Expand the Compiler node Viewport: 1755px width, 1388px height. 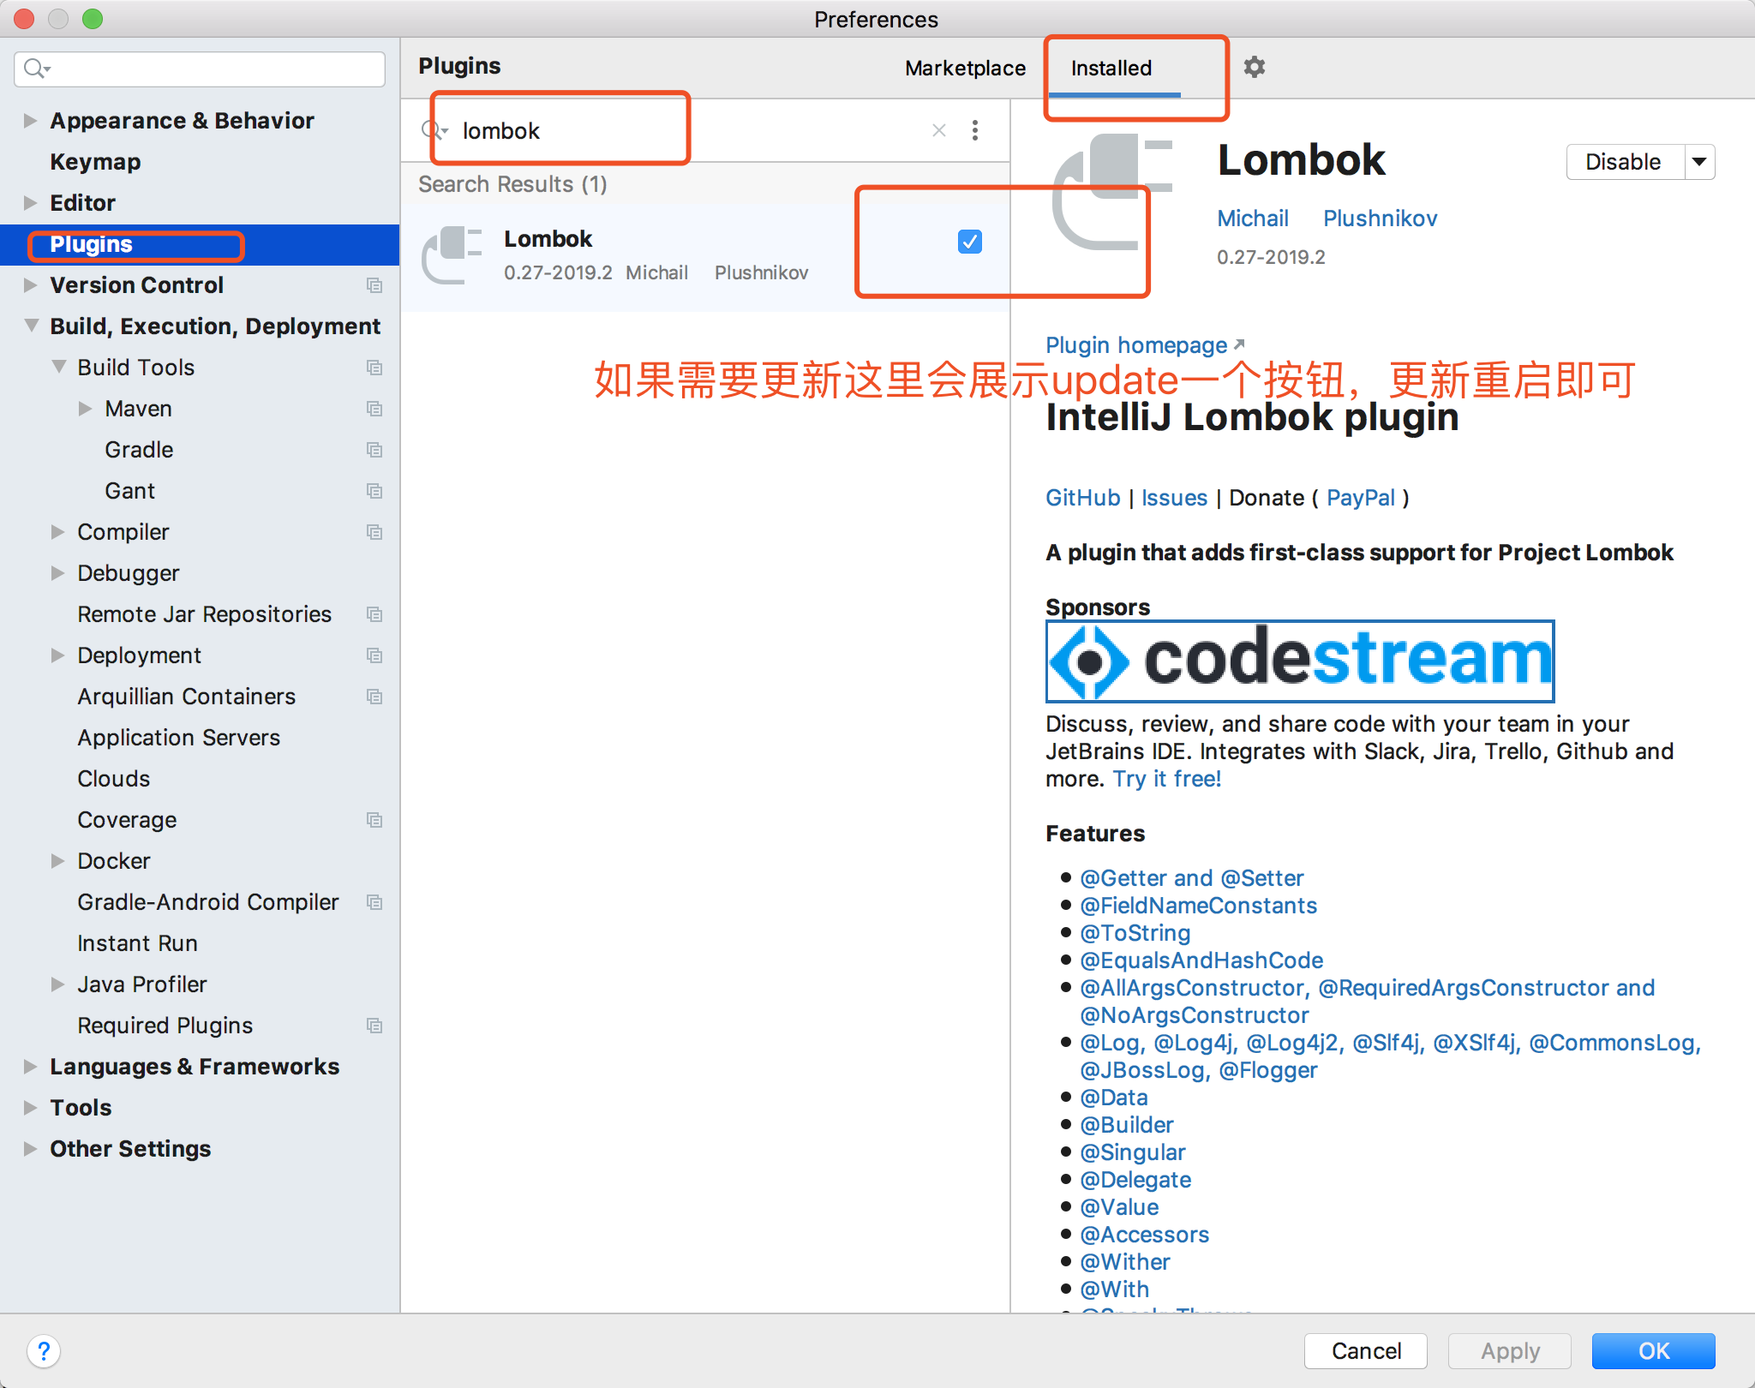(x=57, y=532)
